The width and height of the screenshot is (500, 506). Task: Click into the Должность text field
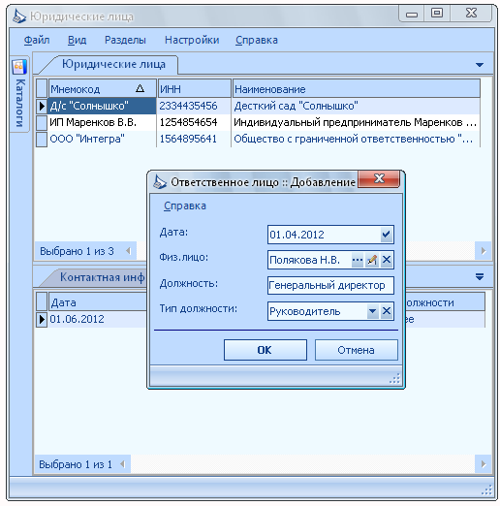pyautogui.click(x=330, y=285)
